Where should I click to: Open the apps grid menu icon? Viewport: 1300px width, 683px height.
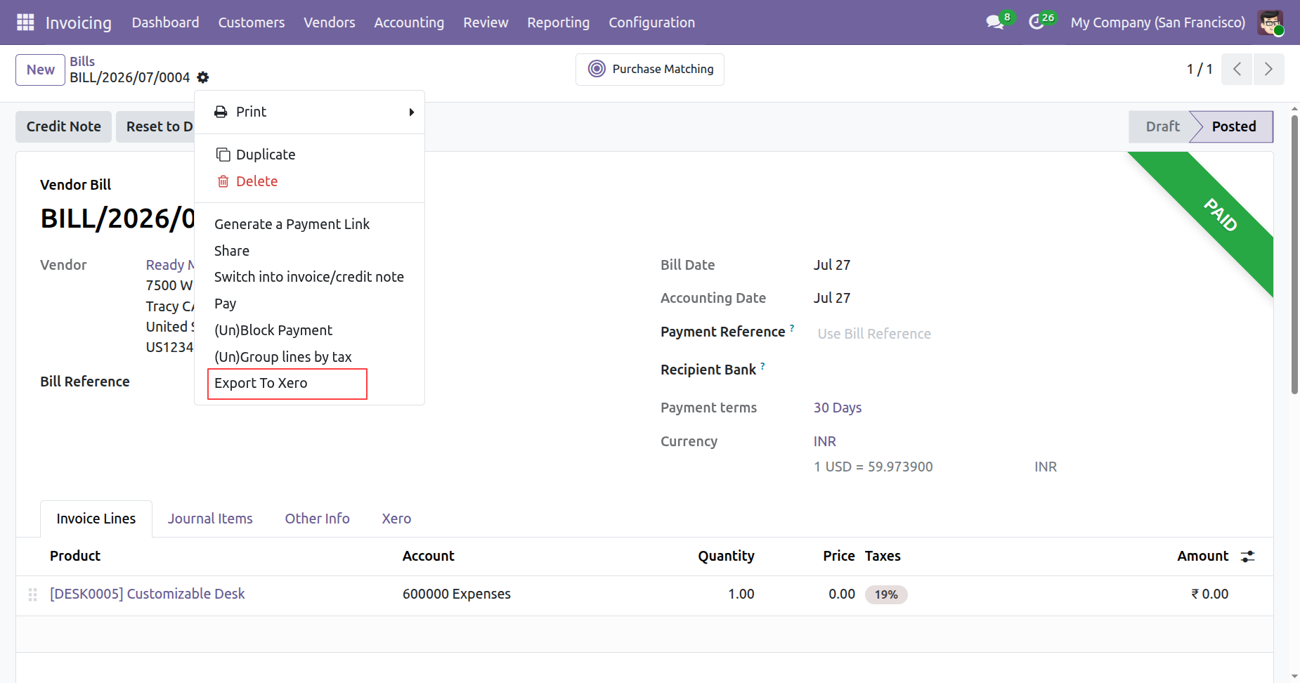pyautogui.click(x=25, y=22)
